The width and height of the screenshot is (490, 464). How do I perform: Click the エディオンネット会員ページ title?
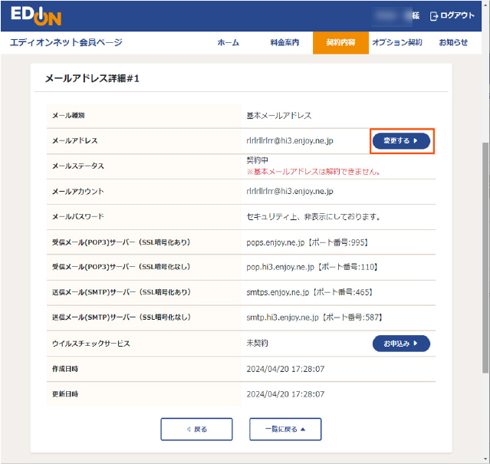66,43
